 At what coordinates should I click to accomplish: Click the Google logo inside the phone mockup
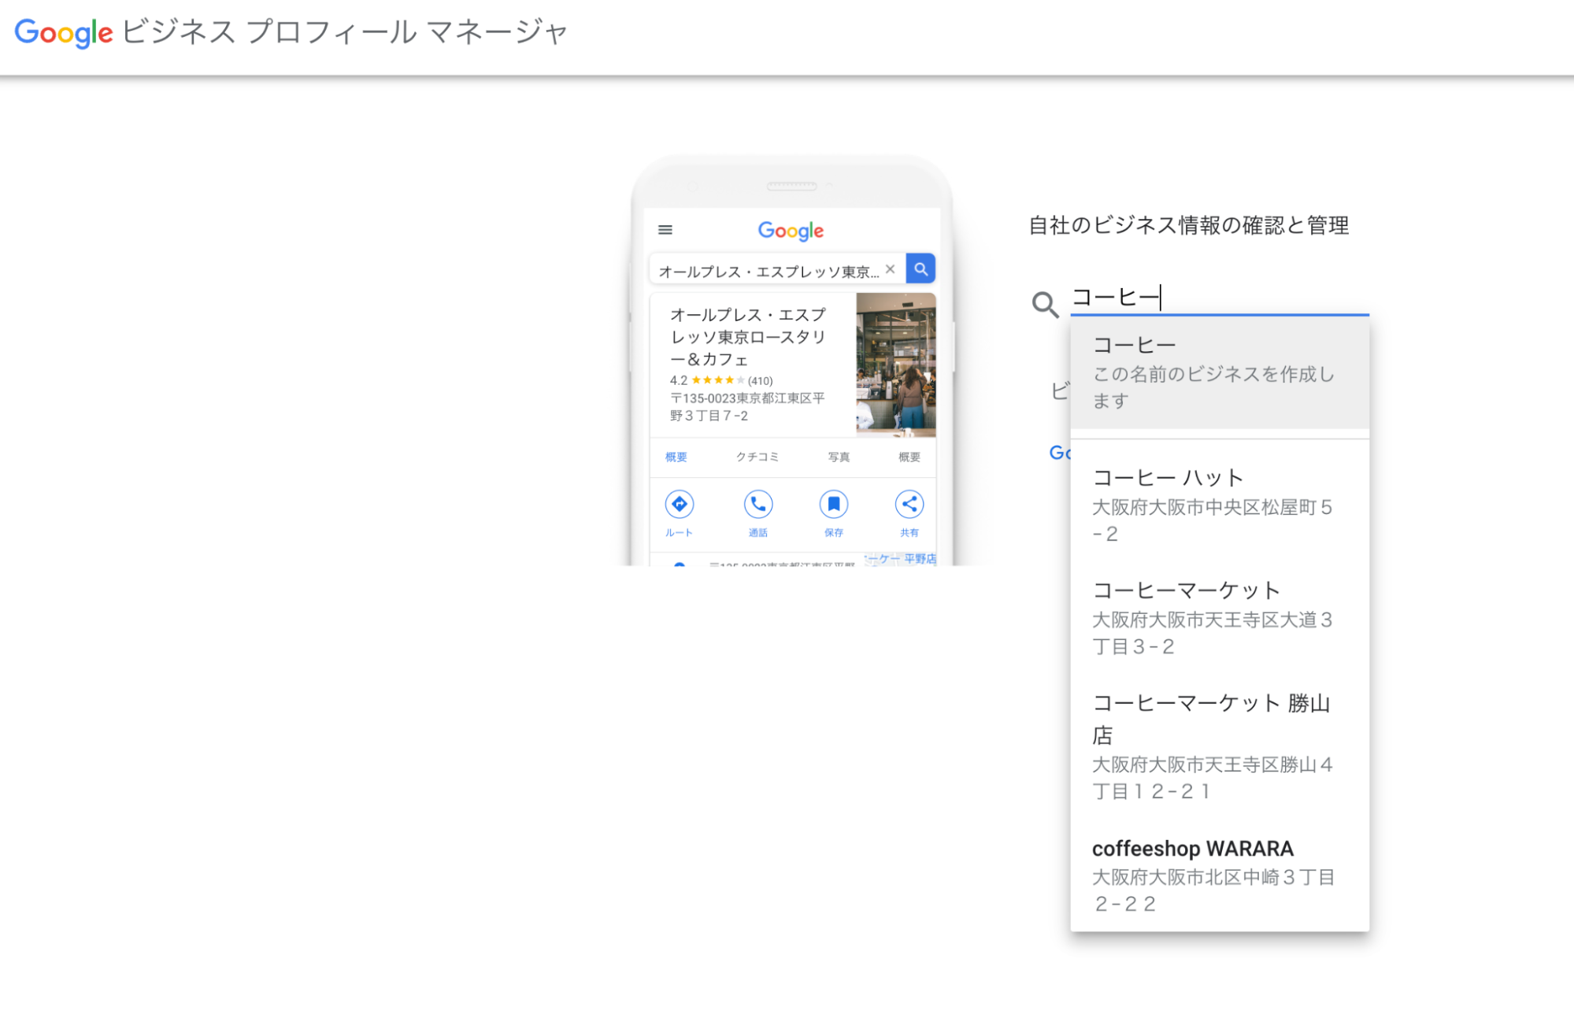[791, 231]
